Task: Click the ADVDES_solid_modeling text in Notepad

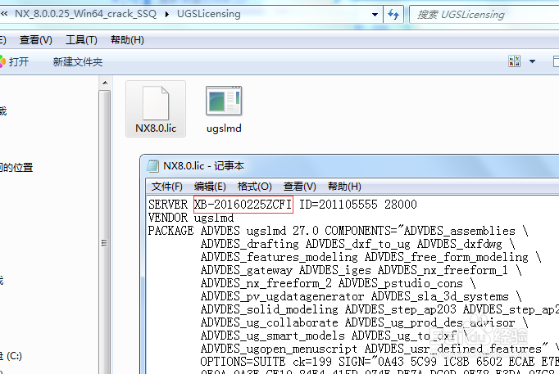Action: [x=269, y=309]
